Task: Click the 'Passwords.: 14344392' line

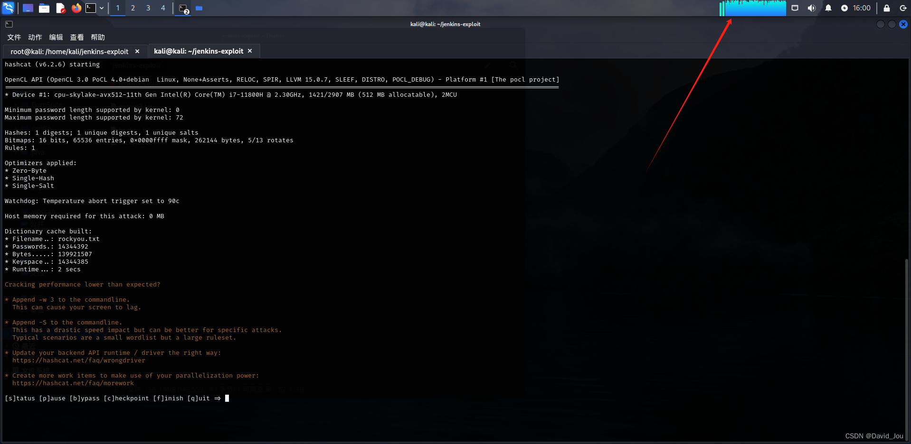Action: point(47,247)
